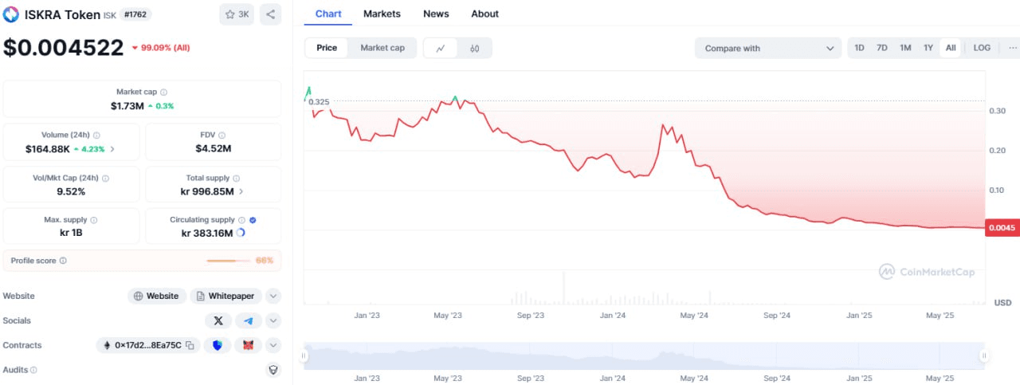The width and height of the screenshot is (1020, 385).
Task: Add ISKRA to watchlist with star button
Action: (x=237, y=14)
